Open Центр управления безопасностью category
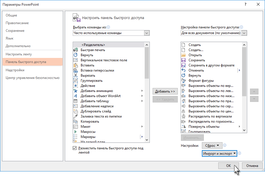Image resolution: width=265 pixels, height=176 pixels. click(x=33, y=78)
